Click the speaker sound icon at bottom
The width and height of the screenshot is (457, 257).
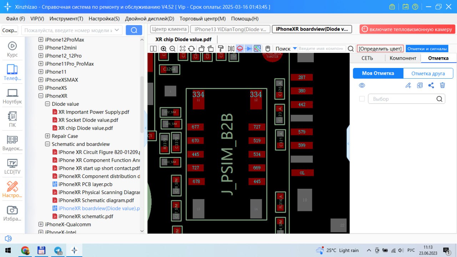(x=8, y=238)
